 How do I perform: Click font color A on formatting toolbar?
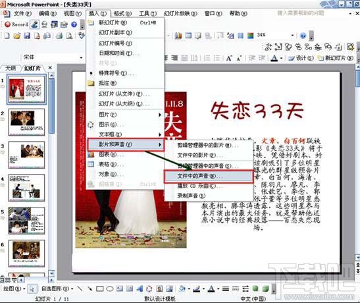coord(274,59)
